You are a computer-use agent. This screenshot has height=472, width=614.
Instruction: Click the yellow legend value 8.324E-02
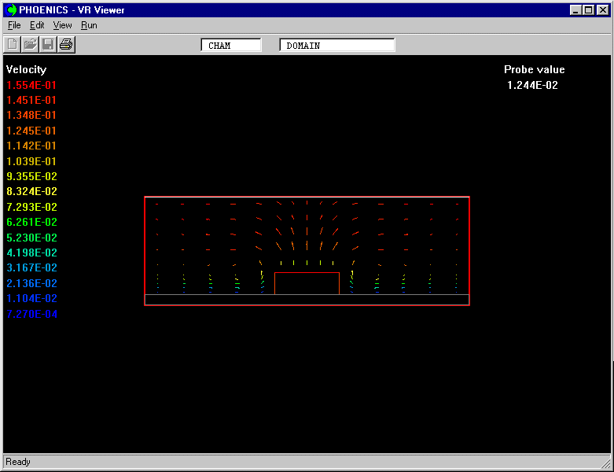pos(31,191)
